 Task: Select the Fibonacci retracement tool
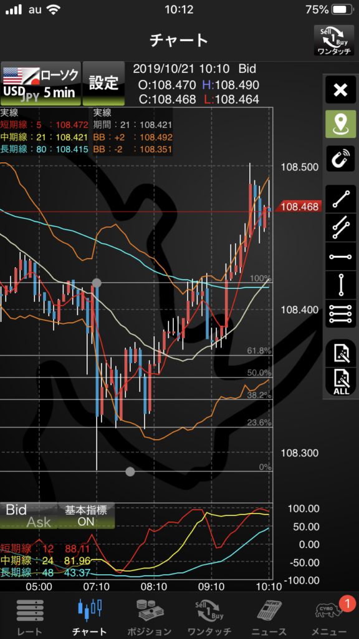tap(341, 315)
